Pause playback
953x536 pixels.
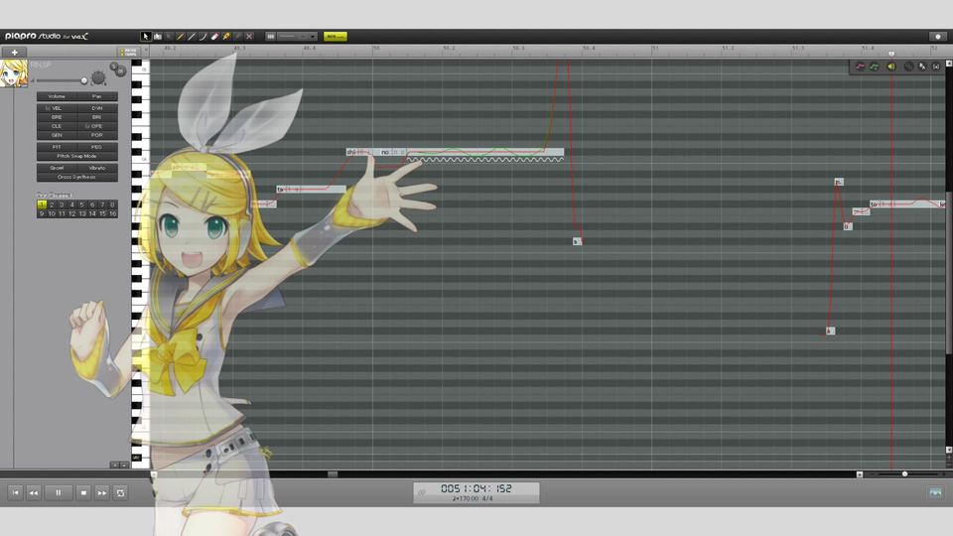(x=59, y=493)
